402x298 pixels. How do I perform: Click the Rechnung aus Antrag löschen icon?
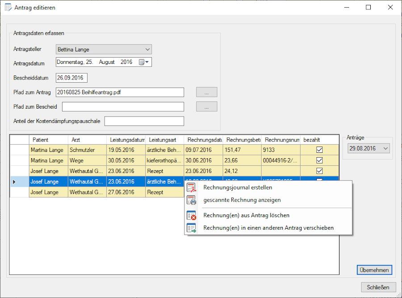pyautogui.click(x=191, y=215)
